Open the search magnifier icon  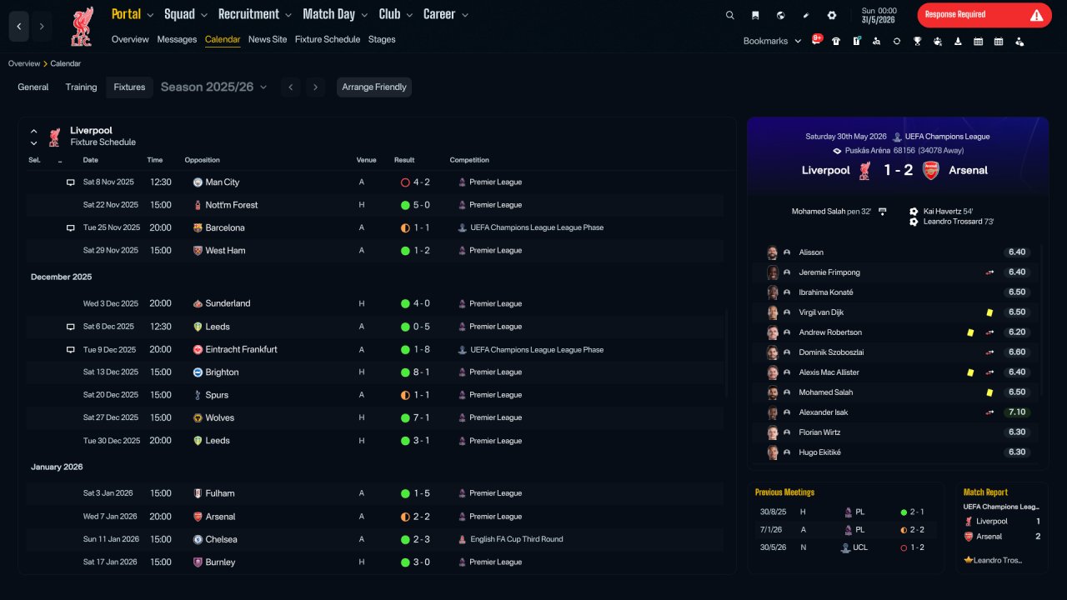tap(730, 15)
